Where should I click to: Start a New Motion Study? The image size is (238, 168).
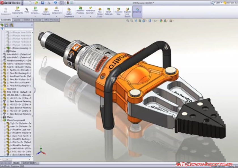coord(100,12)
